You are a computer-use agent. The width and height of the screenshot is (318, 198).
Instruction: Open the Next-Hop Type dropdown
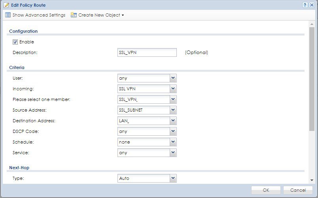click(173, 178)
